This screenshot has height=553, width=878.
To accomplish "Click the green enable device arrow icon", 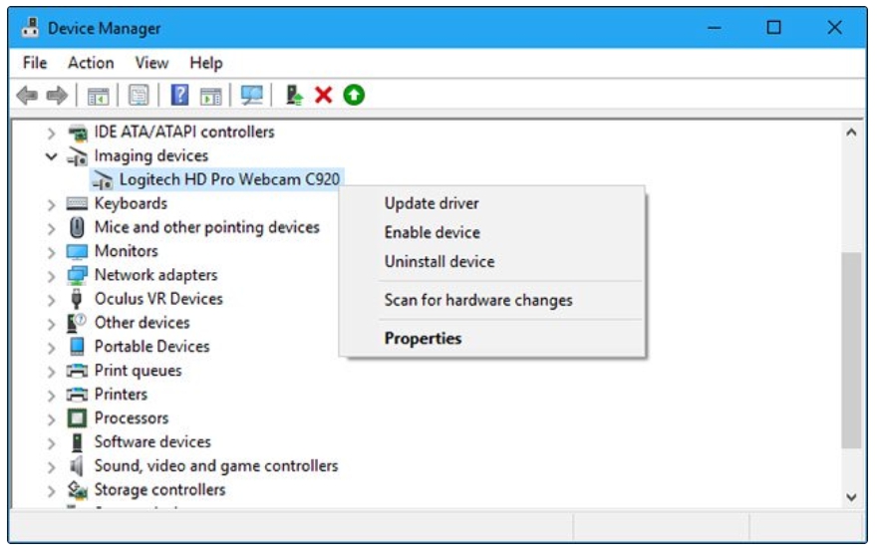I will coord(354,96).
